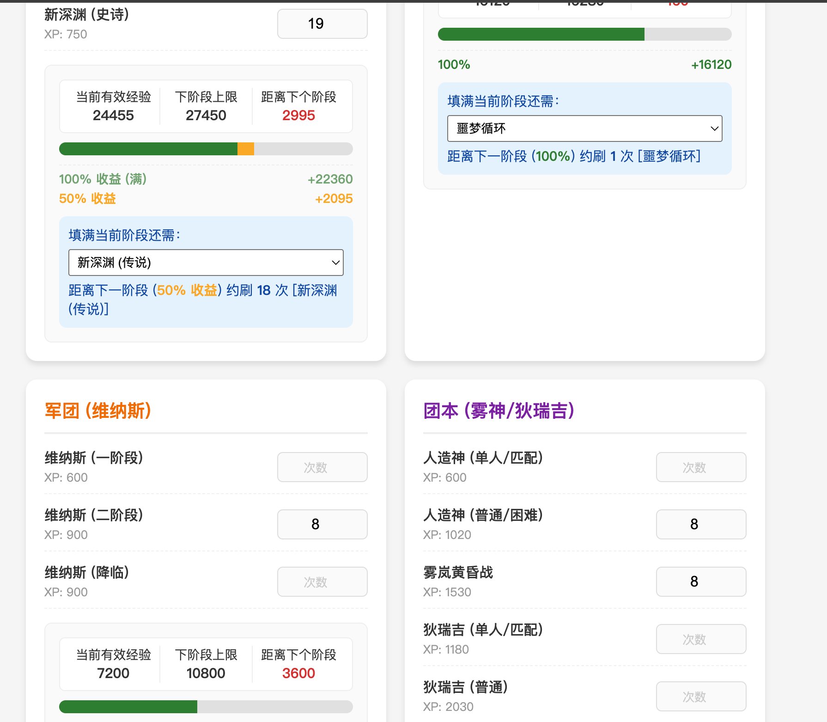Image resolution: width=827 pixels, height=722 pixels.
Task: Click the progress bar above the 噩梦循环 panel
Action: coord(584,34)
